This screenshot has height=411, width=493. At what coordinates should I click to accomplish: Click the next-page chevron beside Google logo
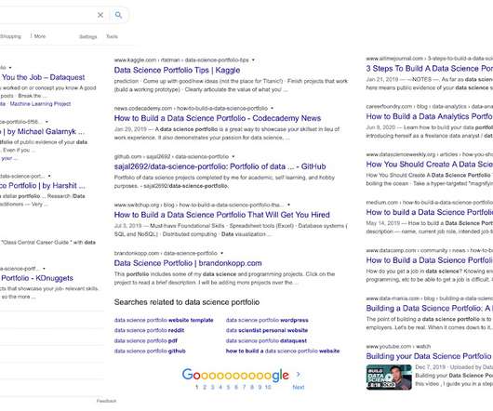pos(299,374)
